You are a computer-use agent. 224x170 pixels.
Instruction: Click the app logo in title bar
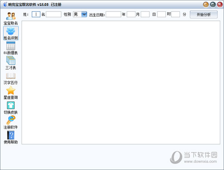coord(5,4)
